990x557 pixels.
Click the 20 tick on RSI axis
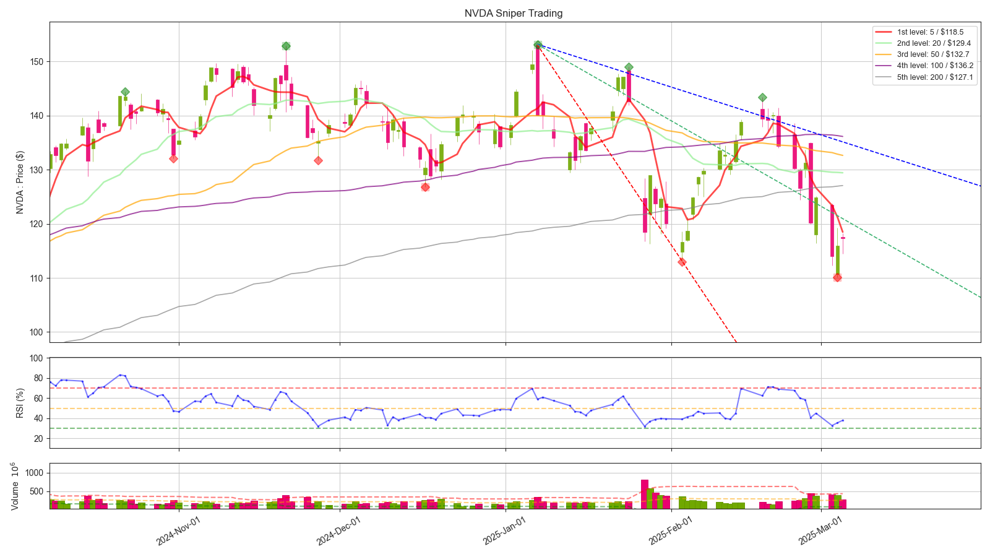[x=39, y=439]
